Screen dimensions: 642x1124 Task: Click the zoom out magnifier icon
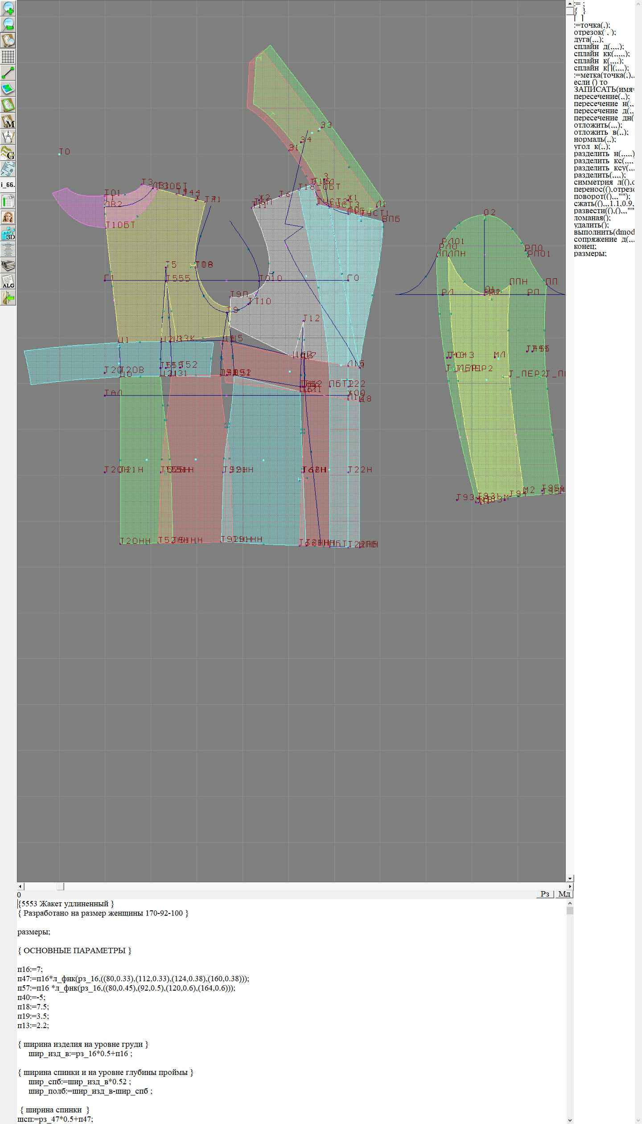tap(8, 25)
